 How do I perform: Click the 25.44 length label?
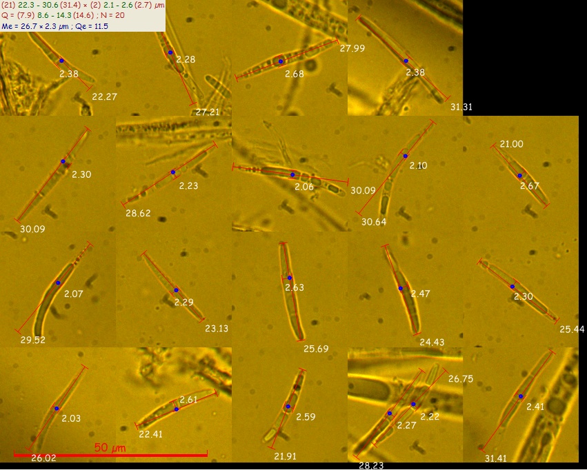click(572, 329)
